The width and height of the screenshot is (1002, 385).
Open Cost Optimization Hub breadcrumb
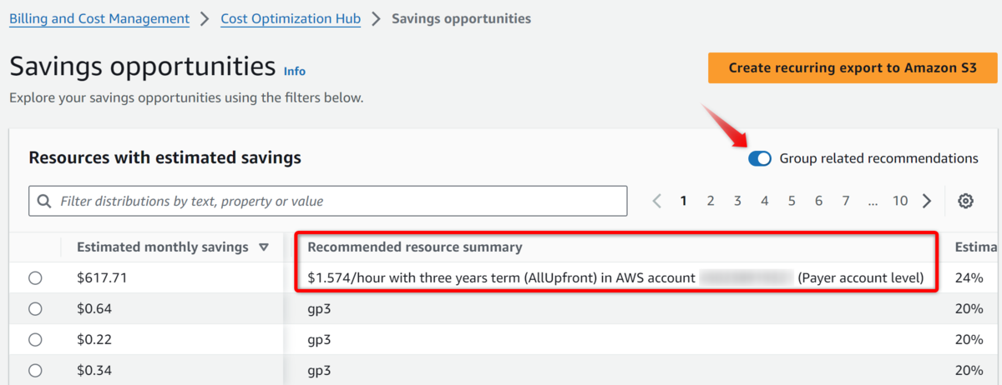click(291, 18)
